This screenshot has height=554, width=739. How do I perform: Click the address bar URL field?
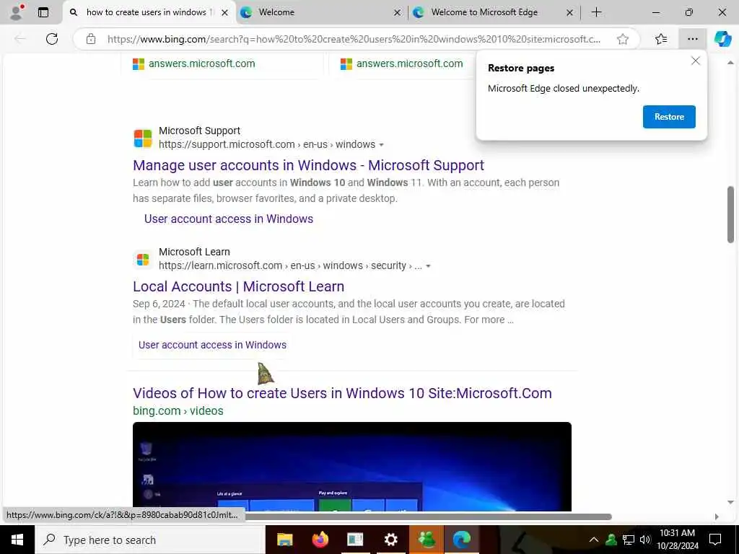354,39
